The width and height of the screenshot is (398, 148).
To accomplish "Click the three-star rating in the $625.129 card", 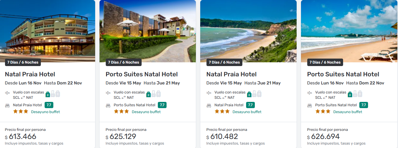I will tap(121, 111).
